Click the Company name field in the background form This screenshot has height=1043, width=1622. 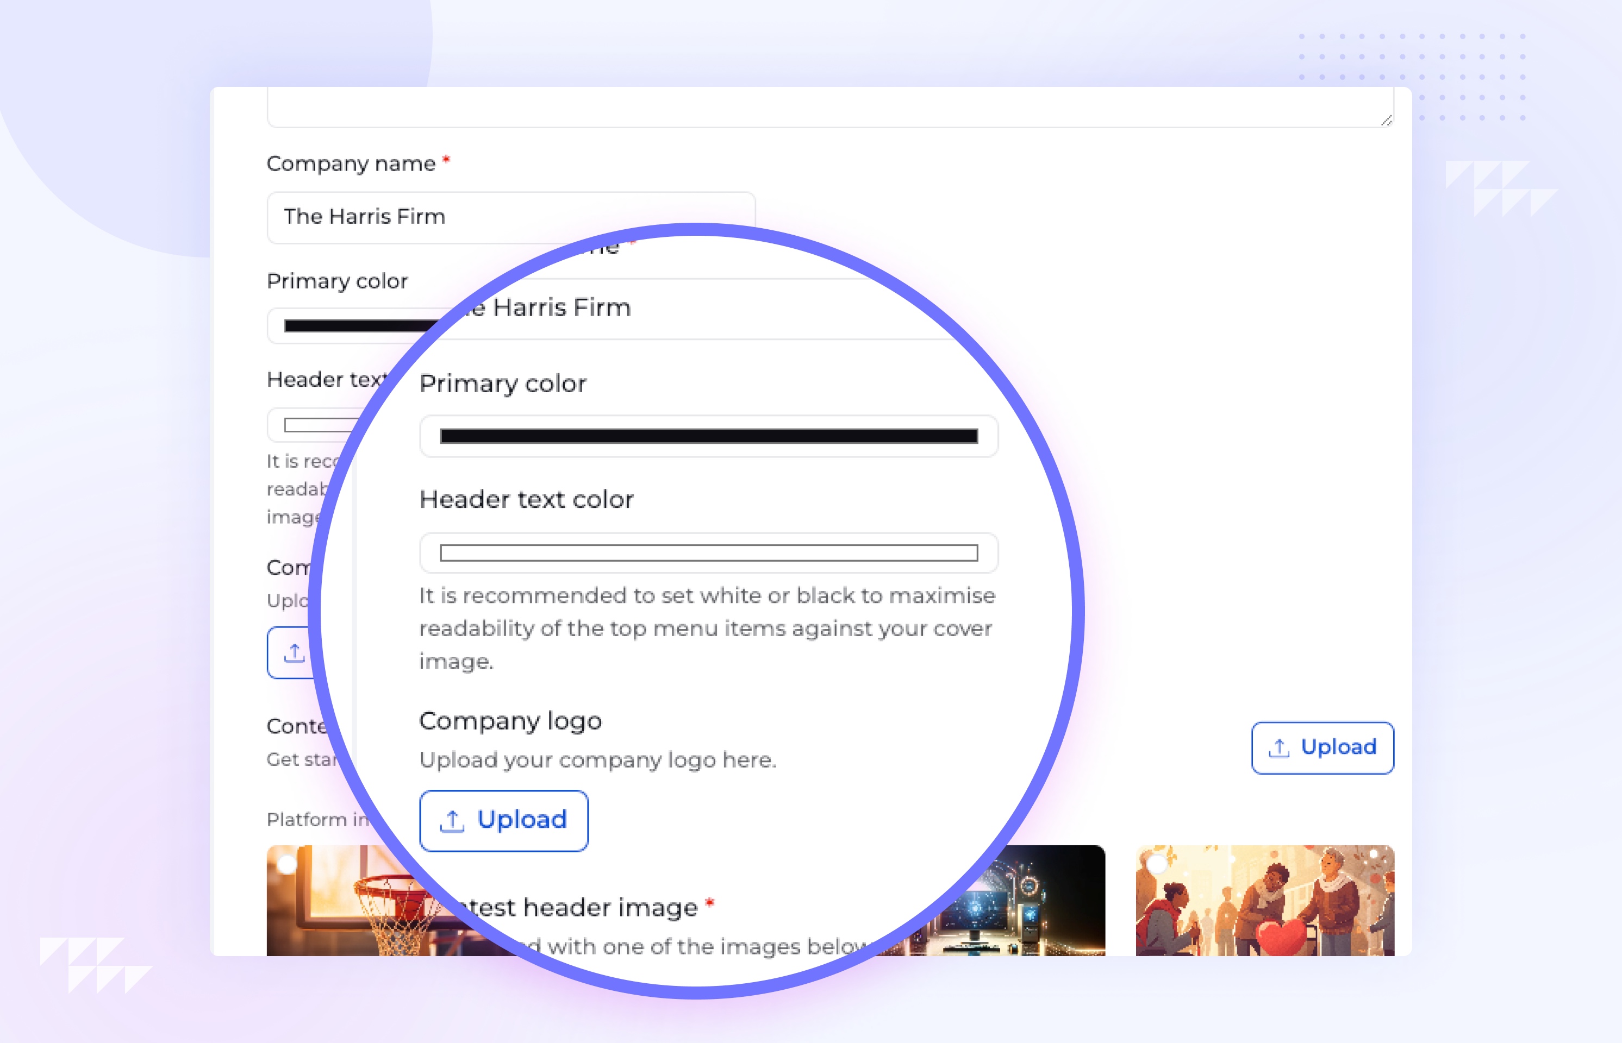pyautogui.click(x=511, y=217)
